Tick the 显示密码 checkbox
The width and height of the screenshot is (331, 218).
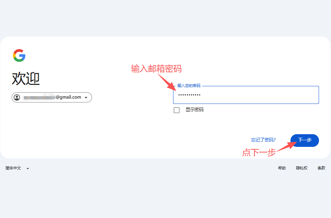click(177, 110)
